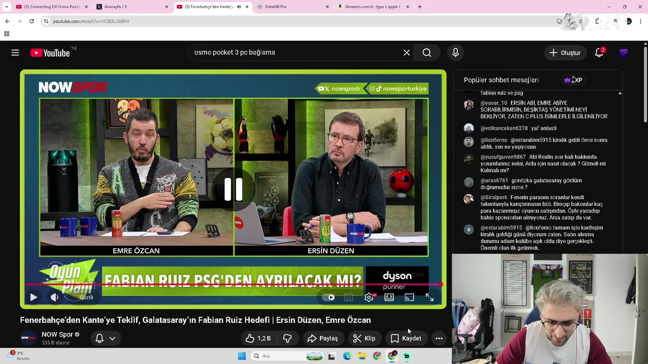Open the YouTube hamburger guide menu
The image size is (648, 364).
pos(15,53)
